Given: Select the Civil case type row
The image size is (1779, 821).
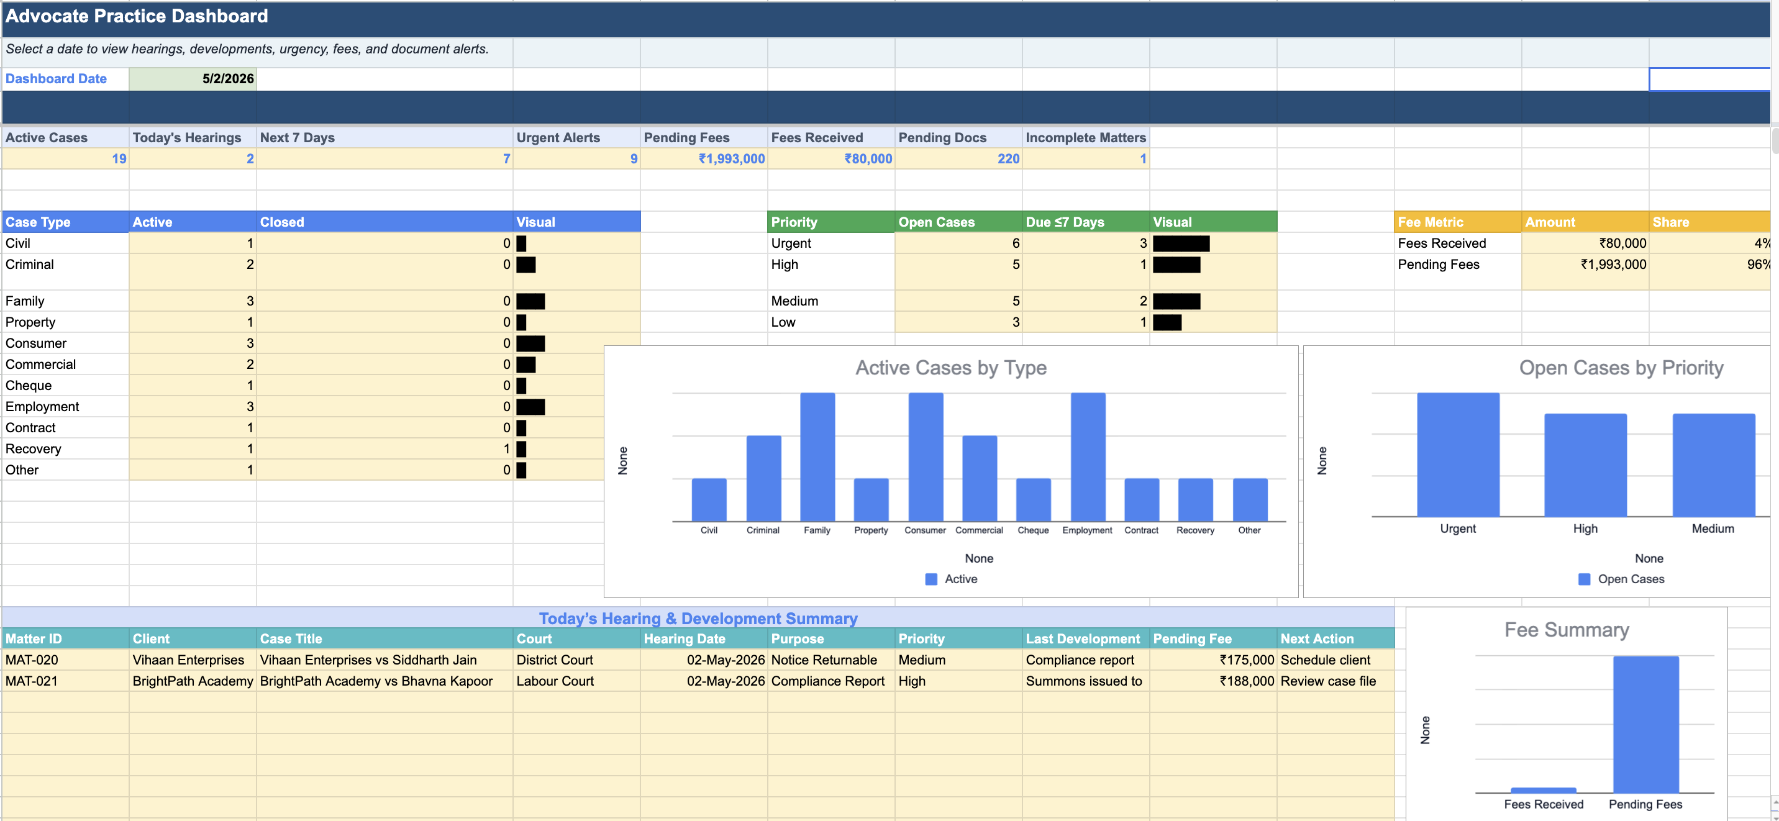Looking at the screenshot, I should pyautogui.click(x=321, y=243).
